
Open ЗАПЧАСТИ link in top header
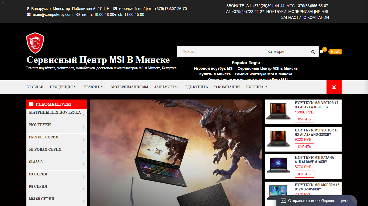pos(291,17)
